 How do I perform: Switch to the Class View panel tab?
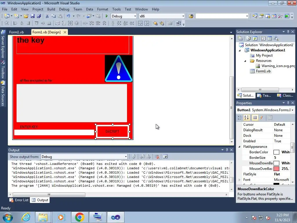285,95
